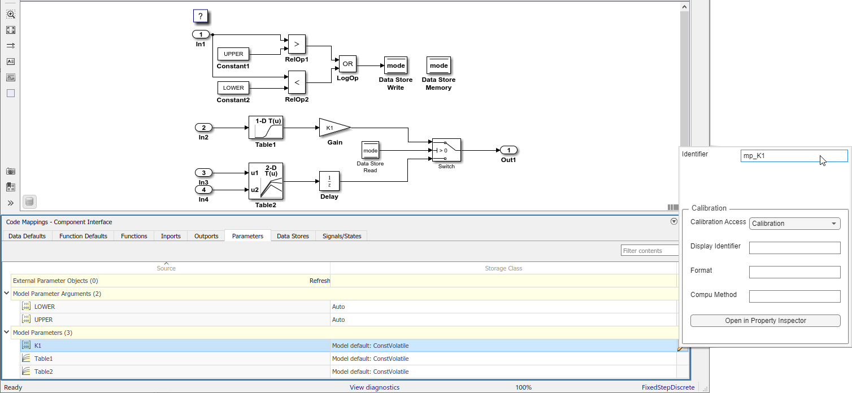
Task: Click the Fit to View icon
Action: click(11, 30)
